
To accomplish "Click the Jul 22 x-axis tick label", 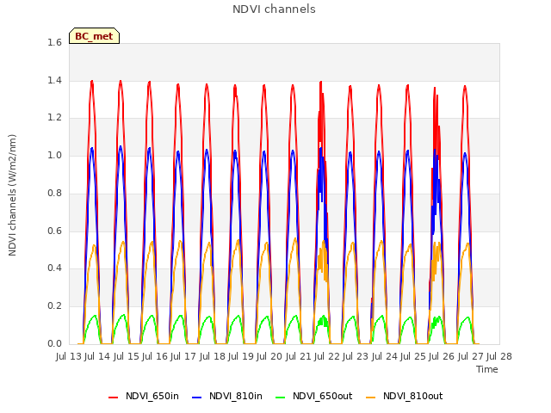I will tap(327, 356).
